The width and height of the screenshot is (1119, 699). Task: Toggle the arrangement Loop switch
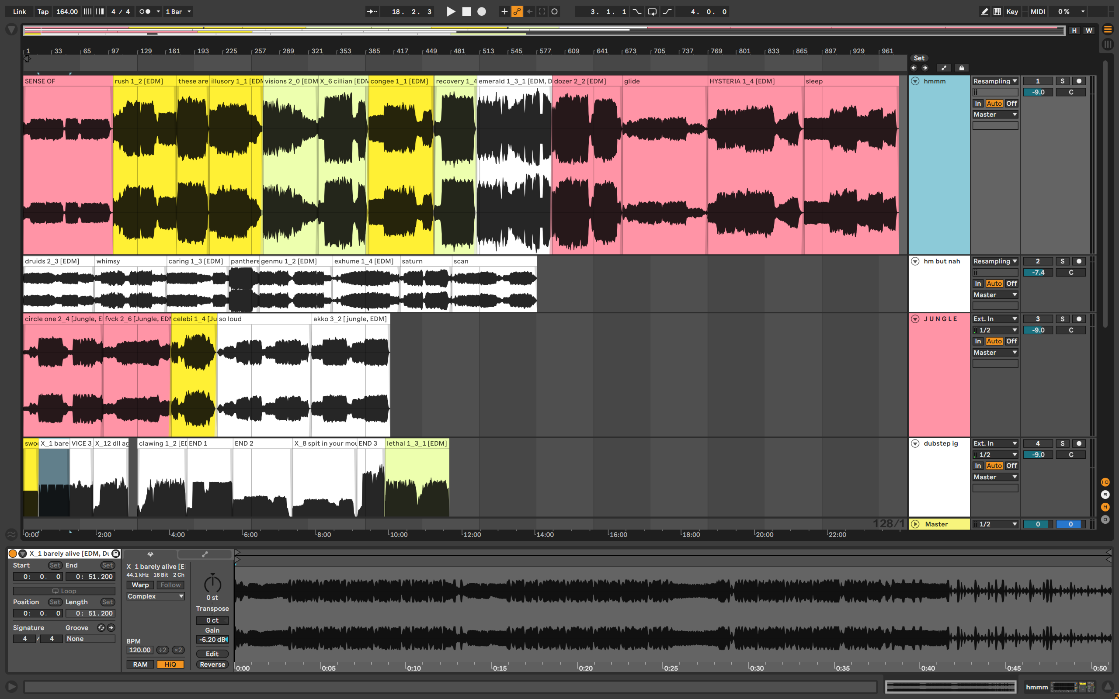click(652, 11)
